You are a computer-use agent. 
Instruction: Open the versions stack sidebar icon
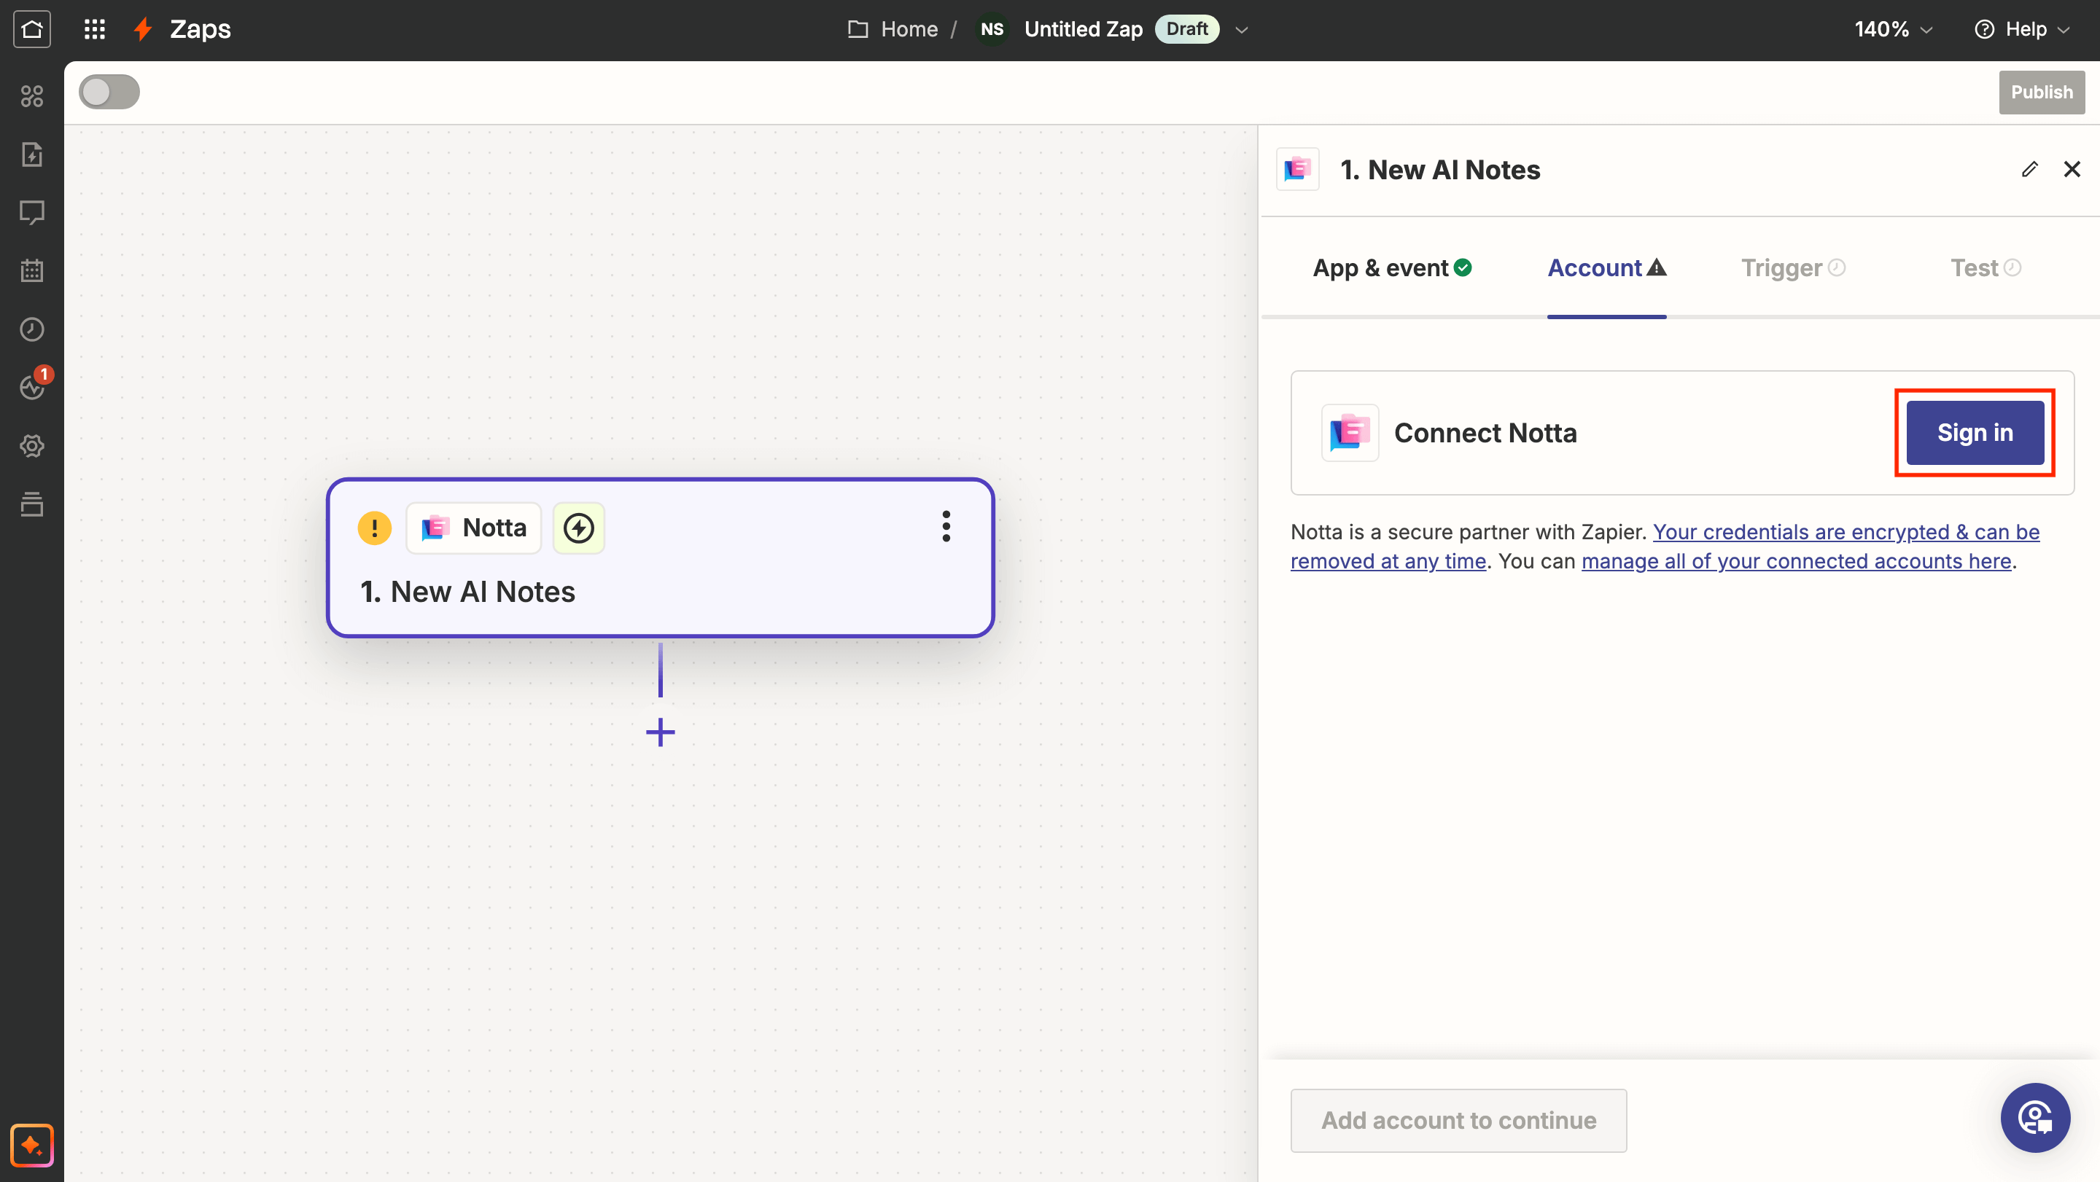click(x=32, y=504)
